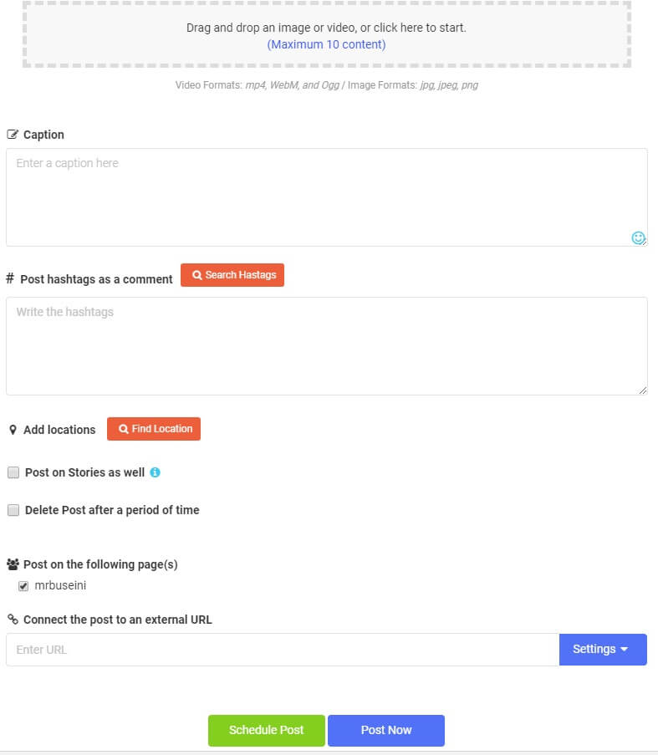Check Delete Post after a period of time

tap(13, 509)
